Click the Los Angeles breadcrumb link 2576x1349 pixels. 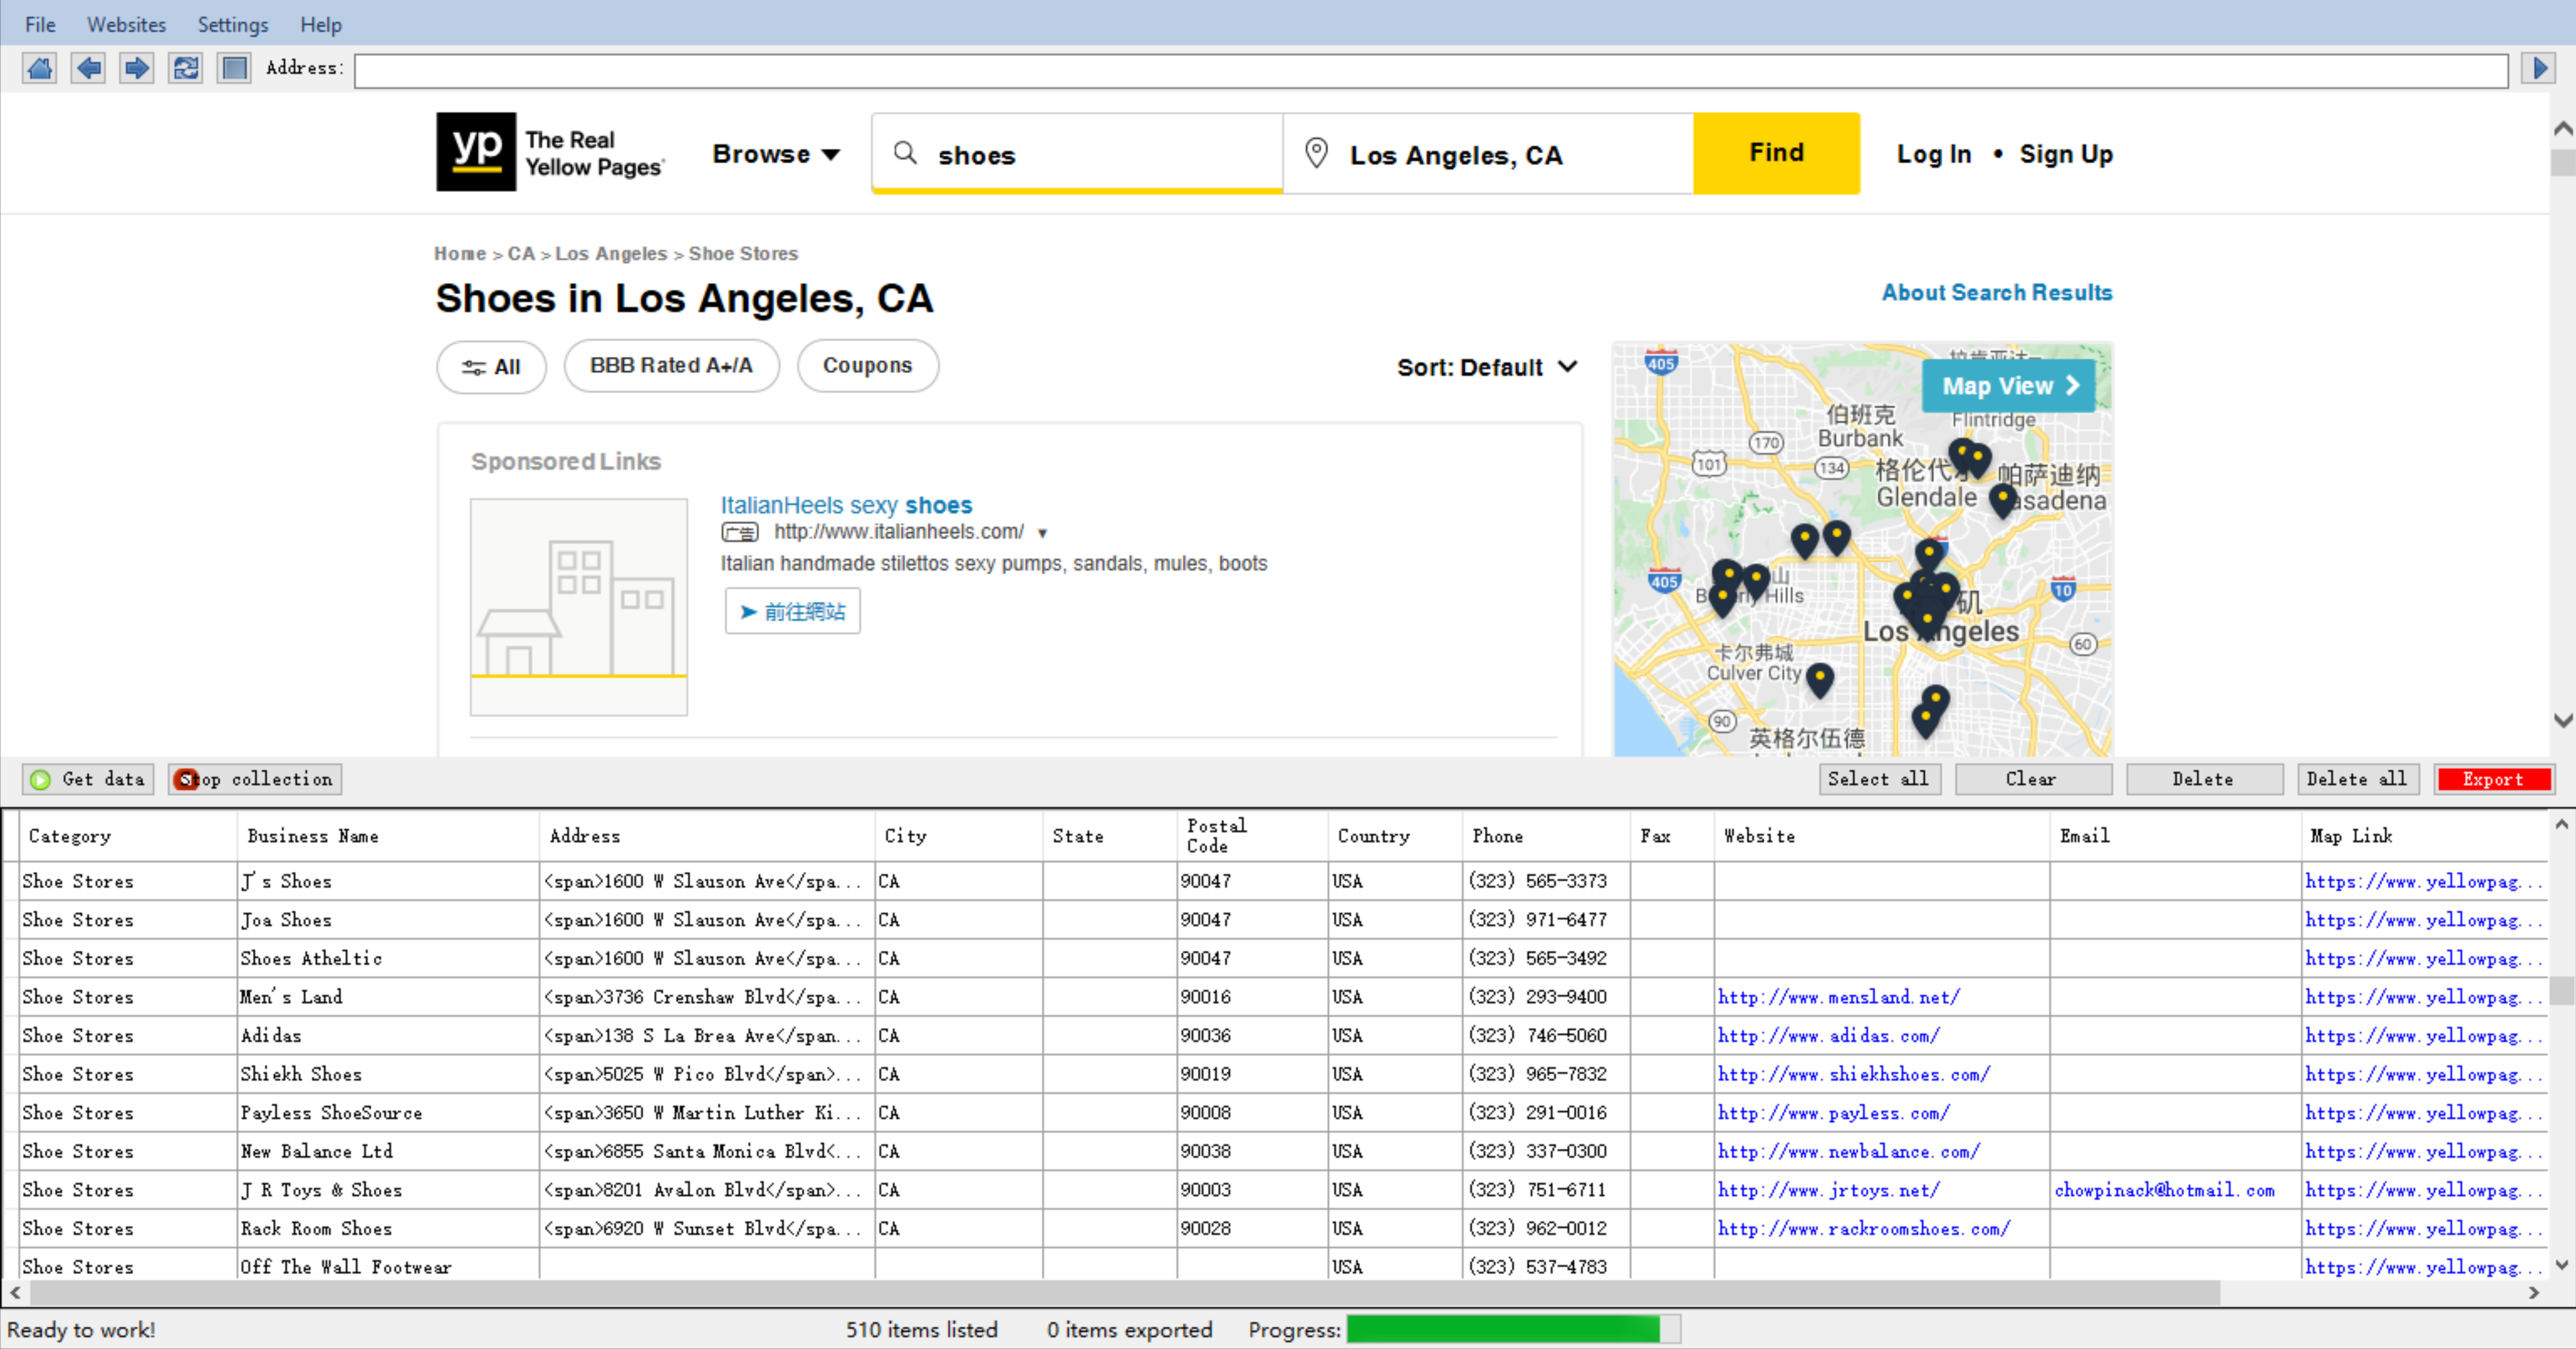[610, 254]
